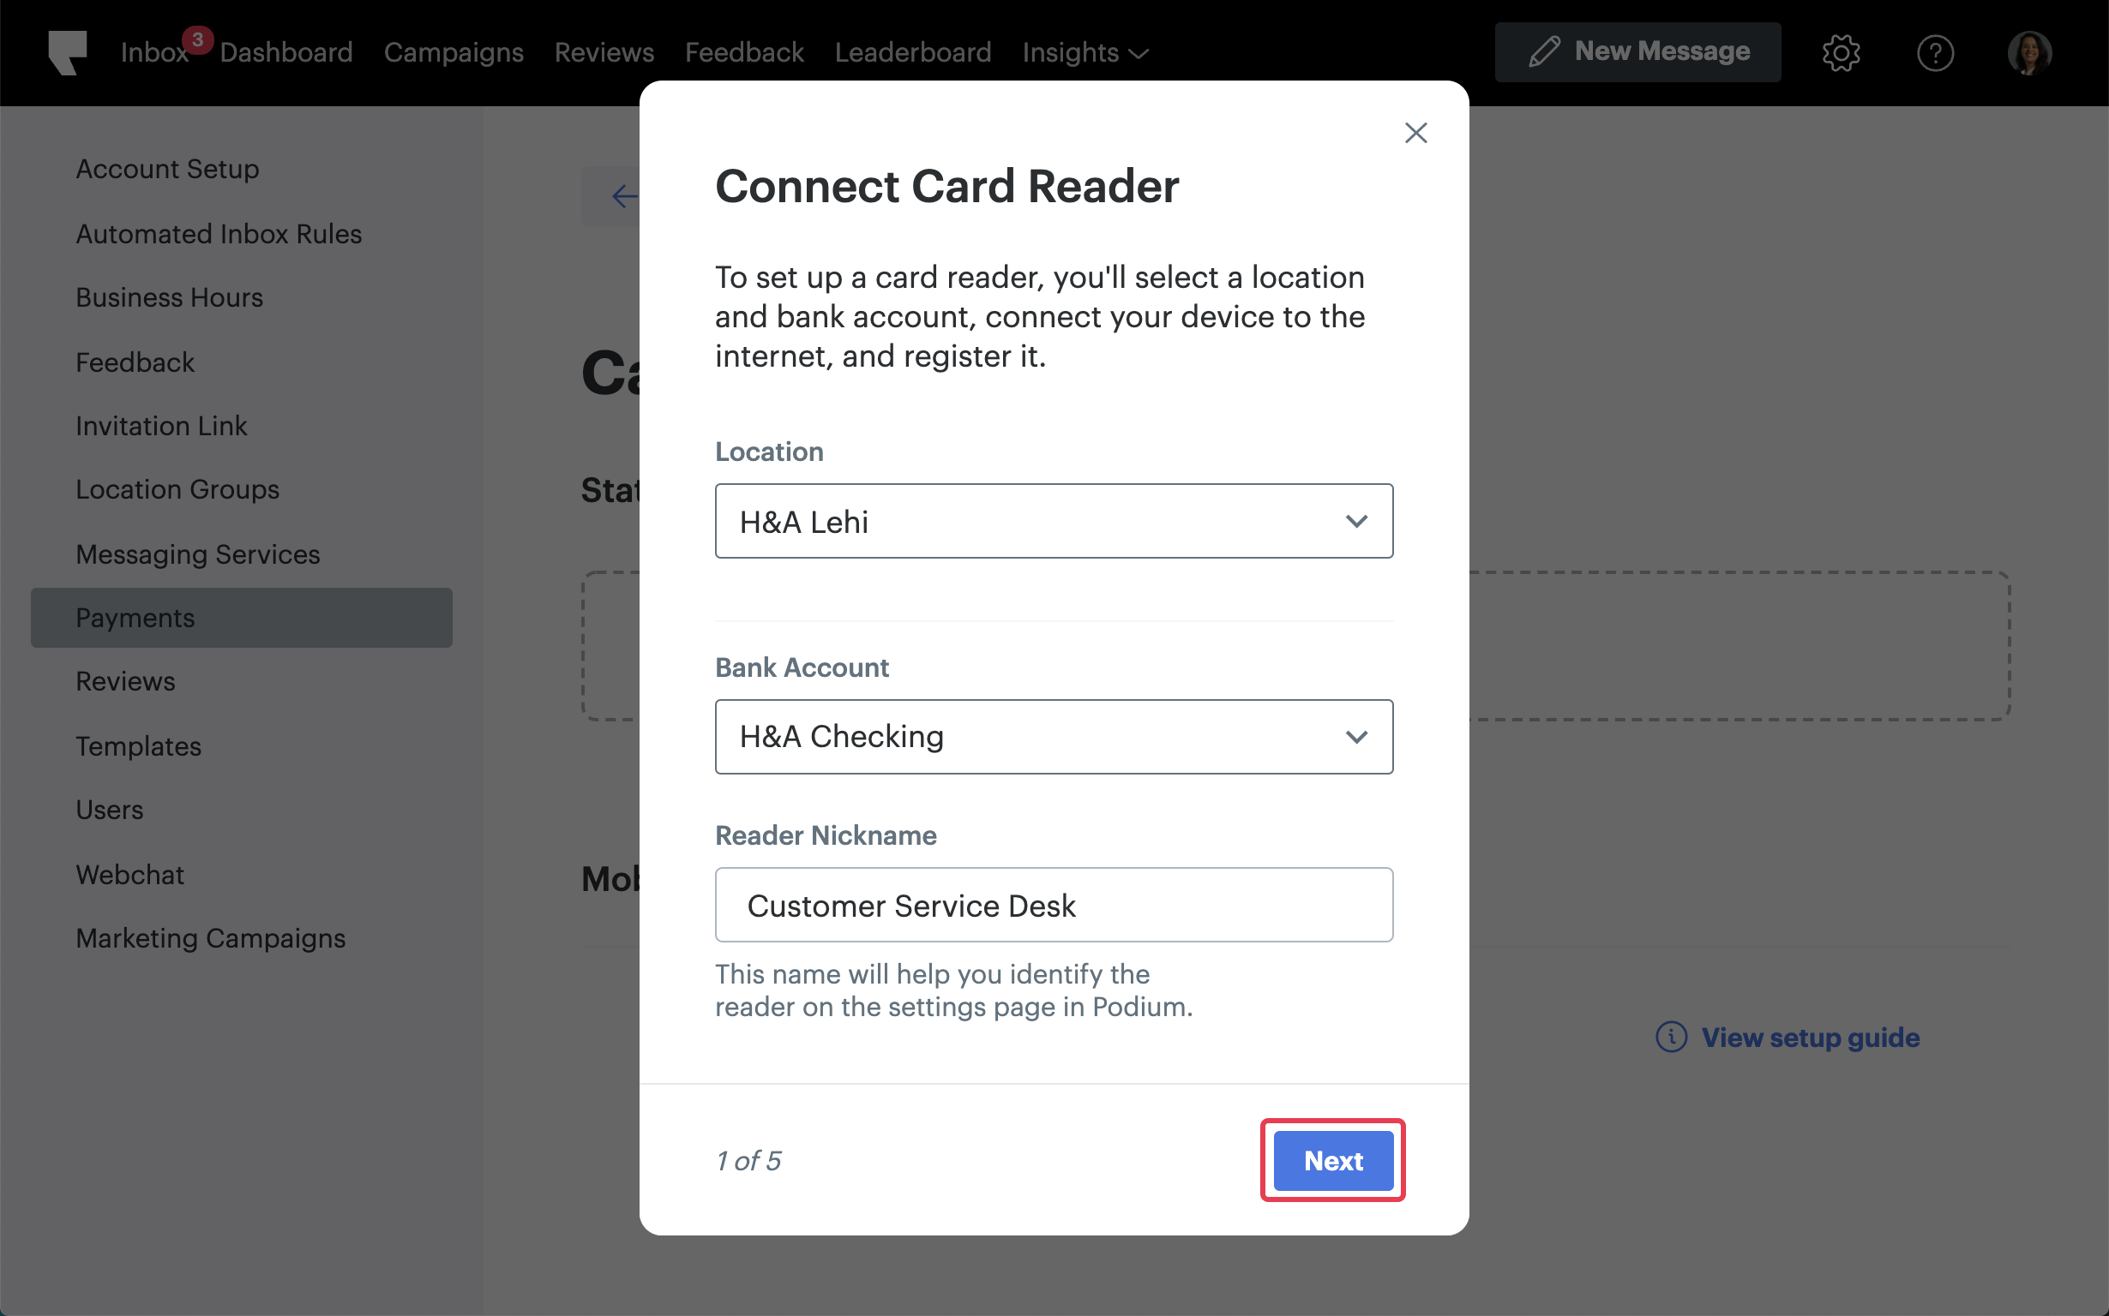This screenshot has height=1316, width=2109.
Task: Open the settings gear icon
Action: point(1842,52)
